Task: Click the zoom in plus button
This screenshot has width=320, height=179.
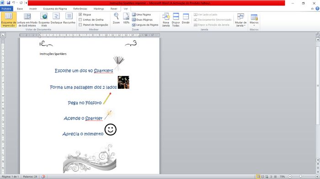Action: 317,177
